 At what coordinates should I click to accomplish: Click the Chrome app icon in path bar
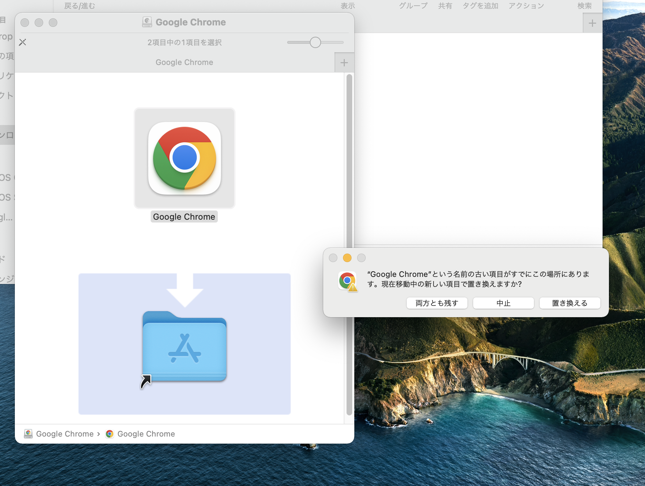coord(110,434)
